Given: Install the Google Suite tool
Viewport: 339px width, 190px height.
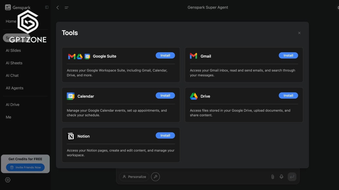Looking at the screenshot, I should pos(165,55).
